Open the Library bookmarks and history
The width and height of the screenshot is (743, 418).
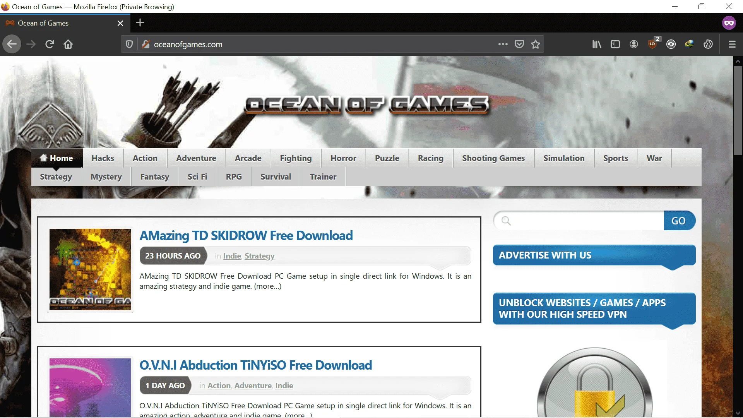click(597, 44)
